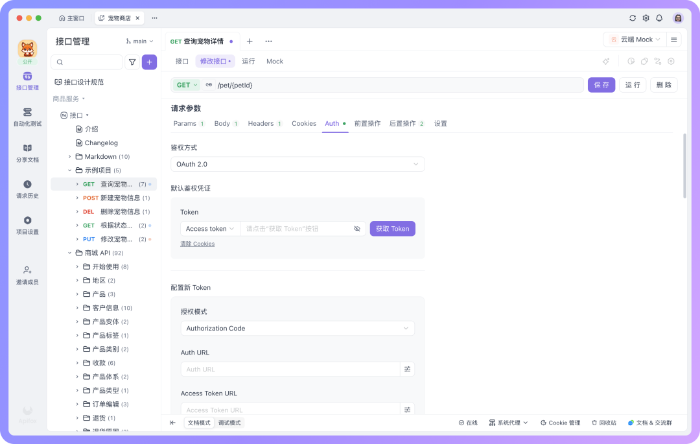This screenshot has width=700, height=444.
Task: Select POST 新建宠物信息 in the tree
Action: 104,198
